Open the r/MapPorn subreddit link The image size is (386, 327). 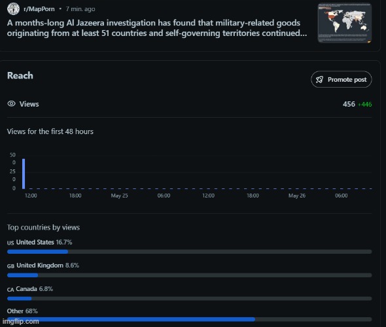[39, 9]
